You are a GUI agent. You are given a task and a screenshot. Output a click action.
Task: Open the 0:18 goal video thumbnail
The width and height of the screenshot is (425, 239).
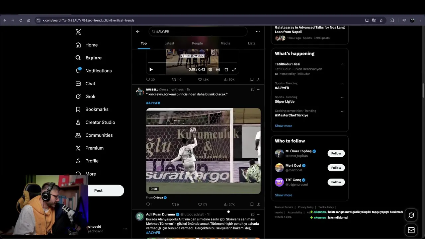click(203, 151)
